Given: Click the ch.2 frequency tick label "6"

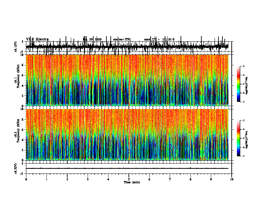Looking at the screenshot, I should (x=23, y=130).
